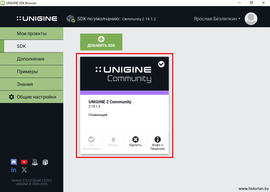Open the YouTube channel icon
The width and height of the screenshot is (270, 192).
24,162
